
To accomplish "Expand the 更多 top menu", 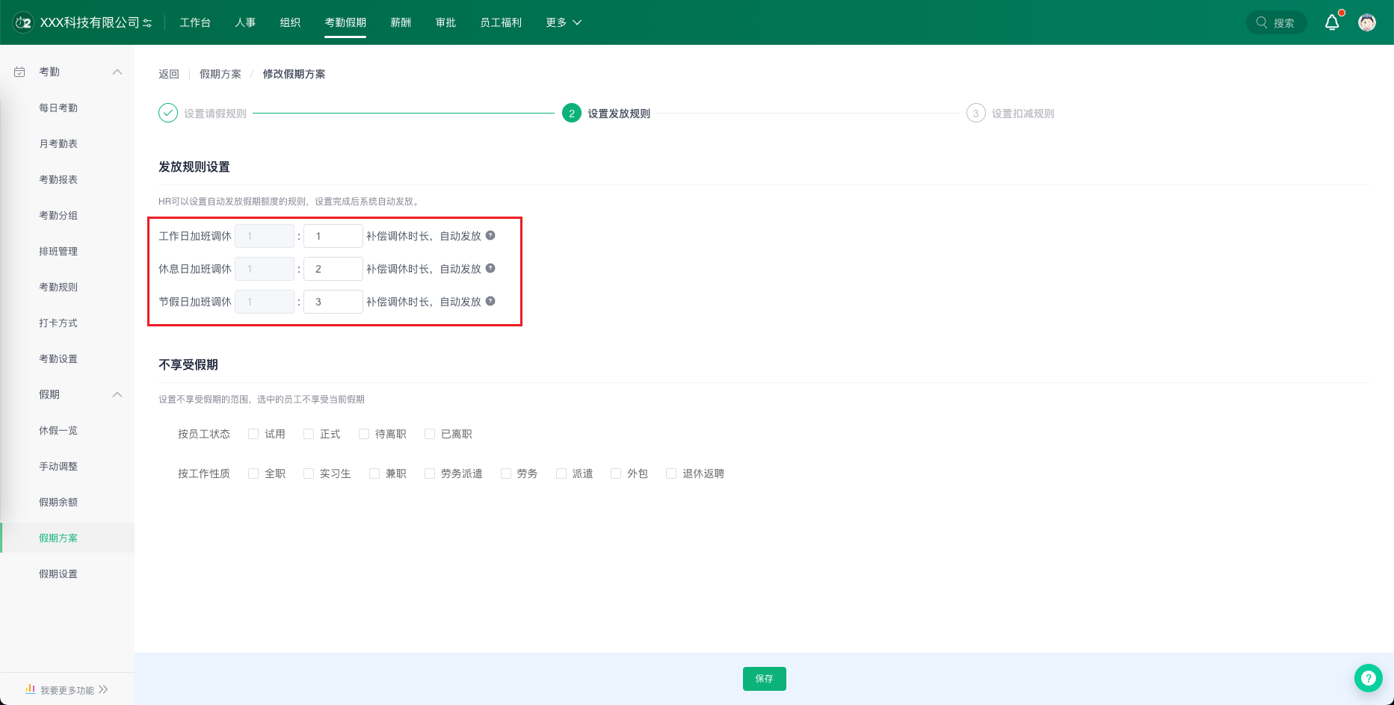I will 564,22.
